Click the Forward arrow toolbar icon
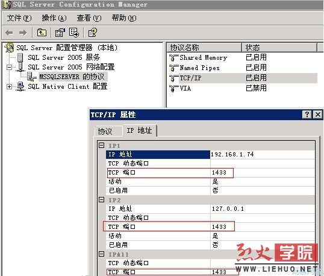This screenshot has width=324, height=276. pos(23,33)
